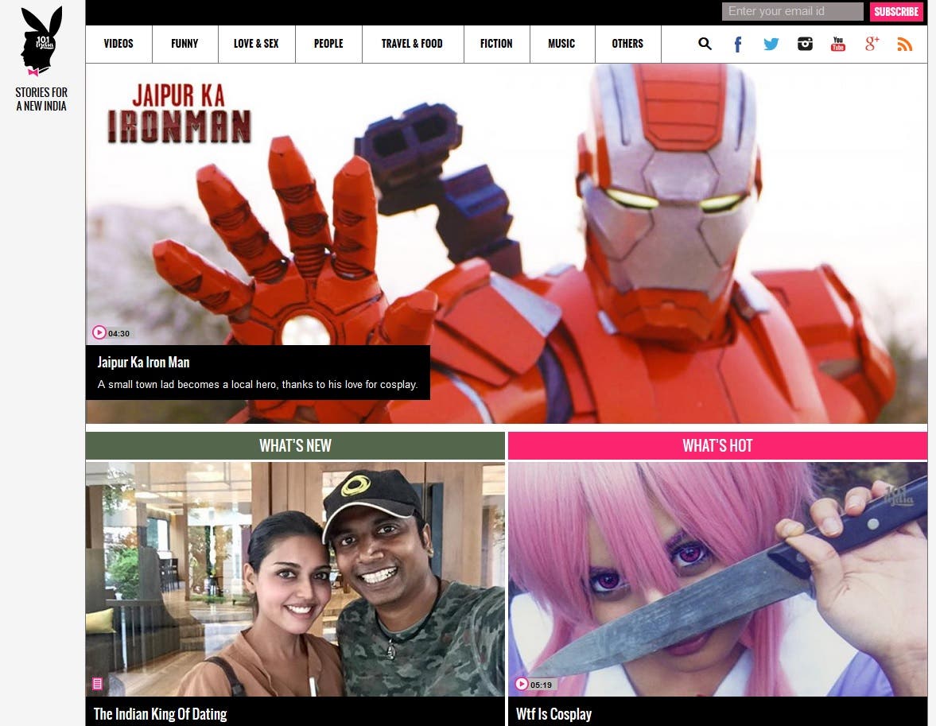This screenshot has height=726, width=936.
Task: Open the Wtf Is Cosplay title link
Action: (x=553, y=714)
